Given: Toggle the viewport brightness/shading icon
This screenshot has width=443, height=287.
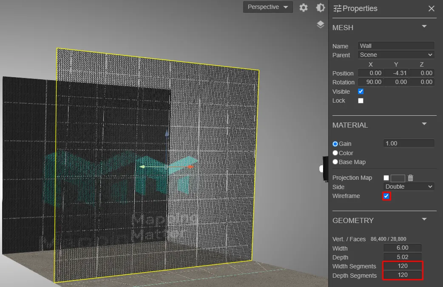Looking at the screenshot, I should 320,8.
